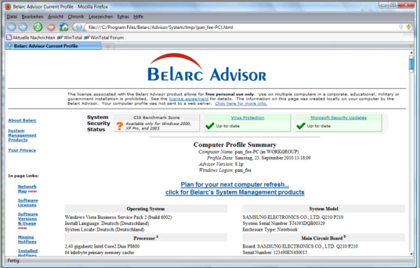Viewport: 420px width, 268px height.
Task: Jump to Missing Hotfixes section
Action: pos(27,240)
